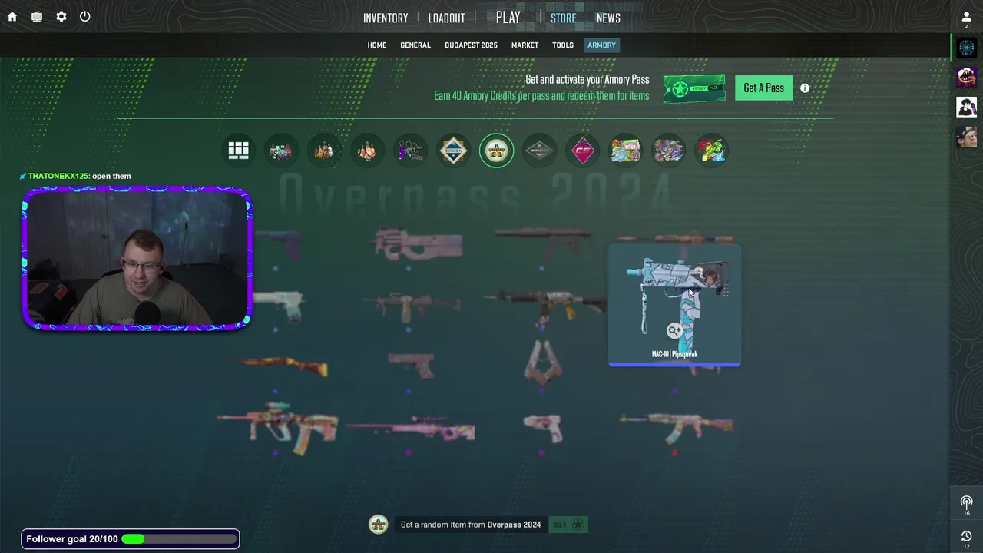Select the red-green splash collection icon
The height and width of the screenshot is (553, 983).
click(x=711, y=151)
